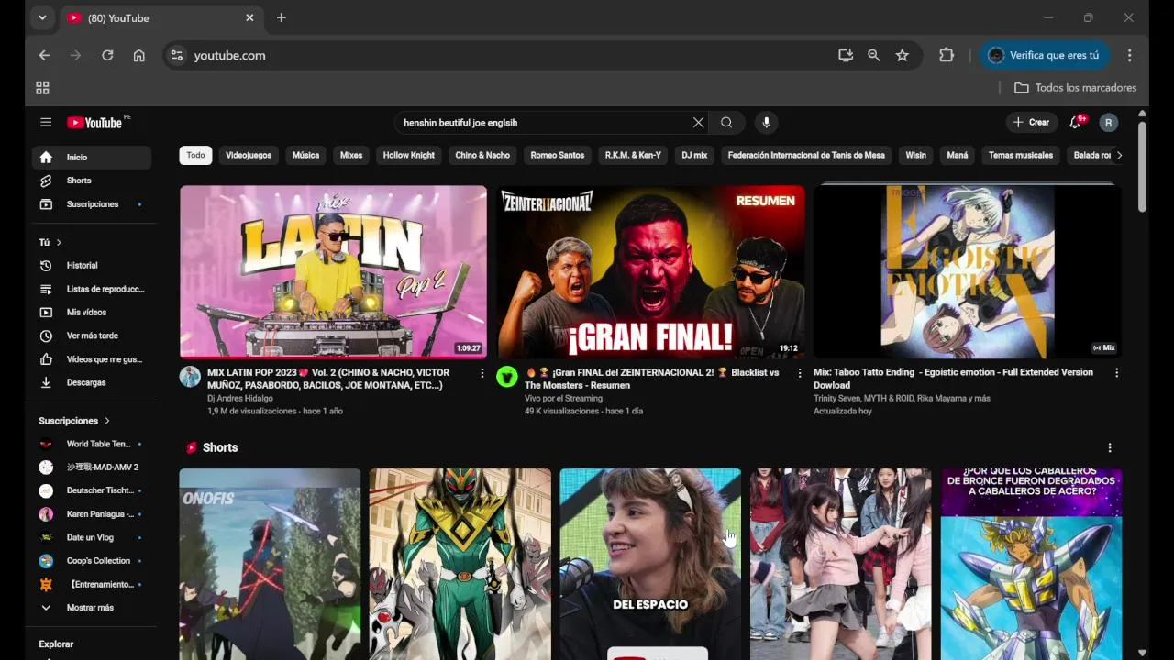The width and height of the screenshot is (1174, 660).
Task: Click the magnifier search button
Action: tap(726, 123)
